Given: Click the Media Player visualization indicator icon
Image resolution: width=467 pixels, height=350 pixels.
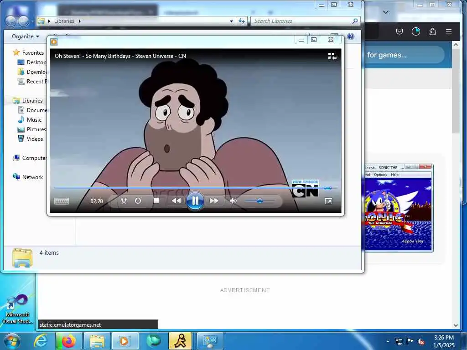Looking at the screenshot, I should [x=62, y=201].
